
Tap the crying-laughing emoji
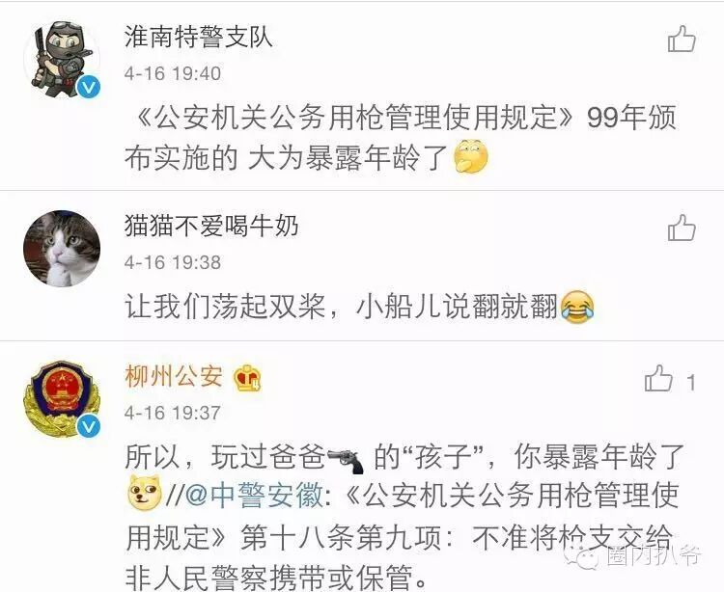577,307
